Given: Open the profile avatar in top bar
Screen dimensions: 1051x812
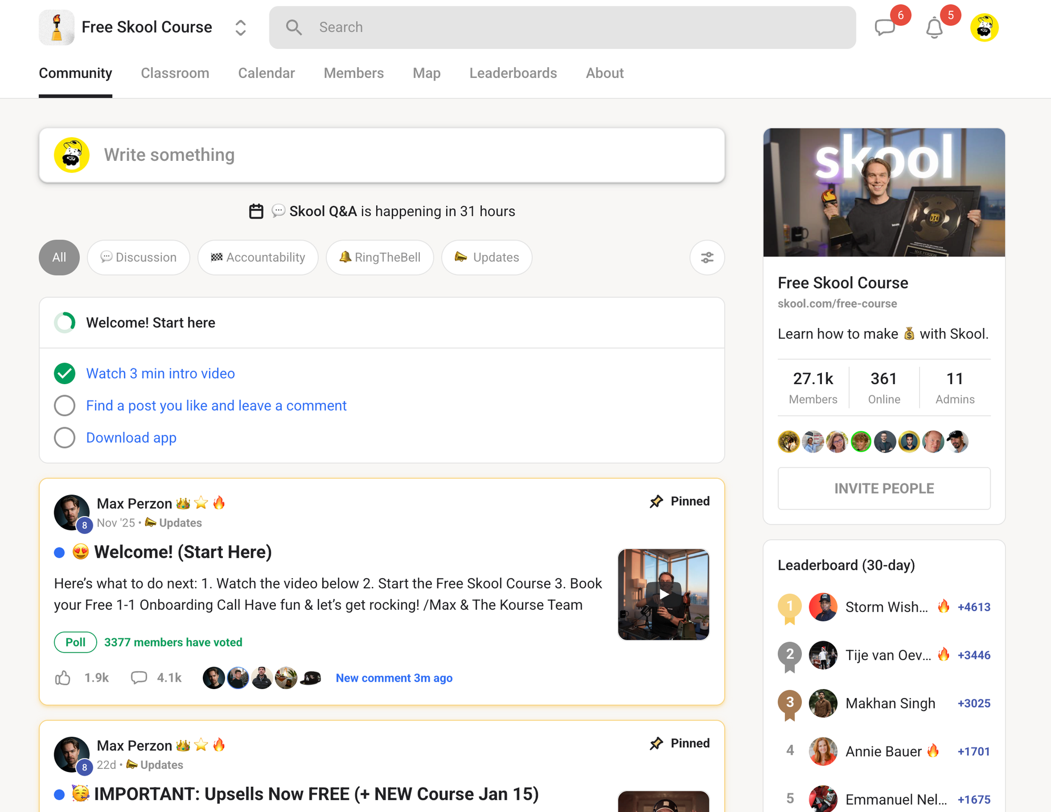Looking at the screenshot, I should (984, 27).
